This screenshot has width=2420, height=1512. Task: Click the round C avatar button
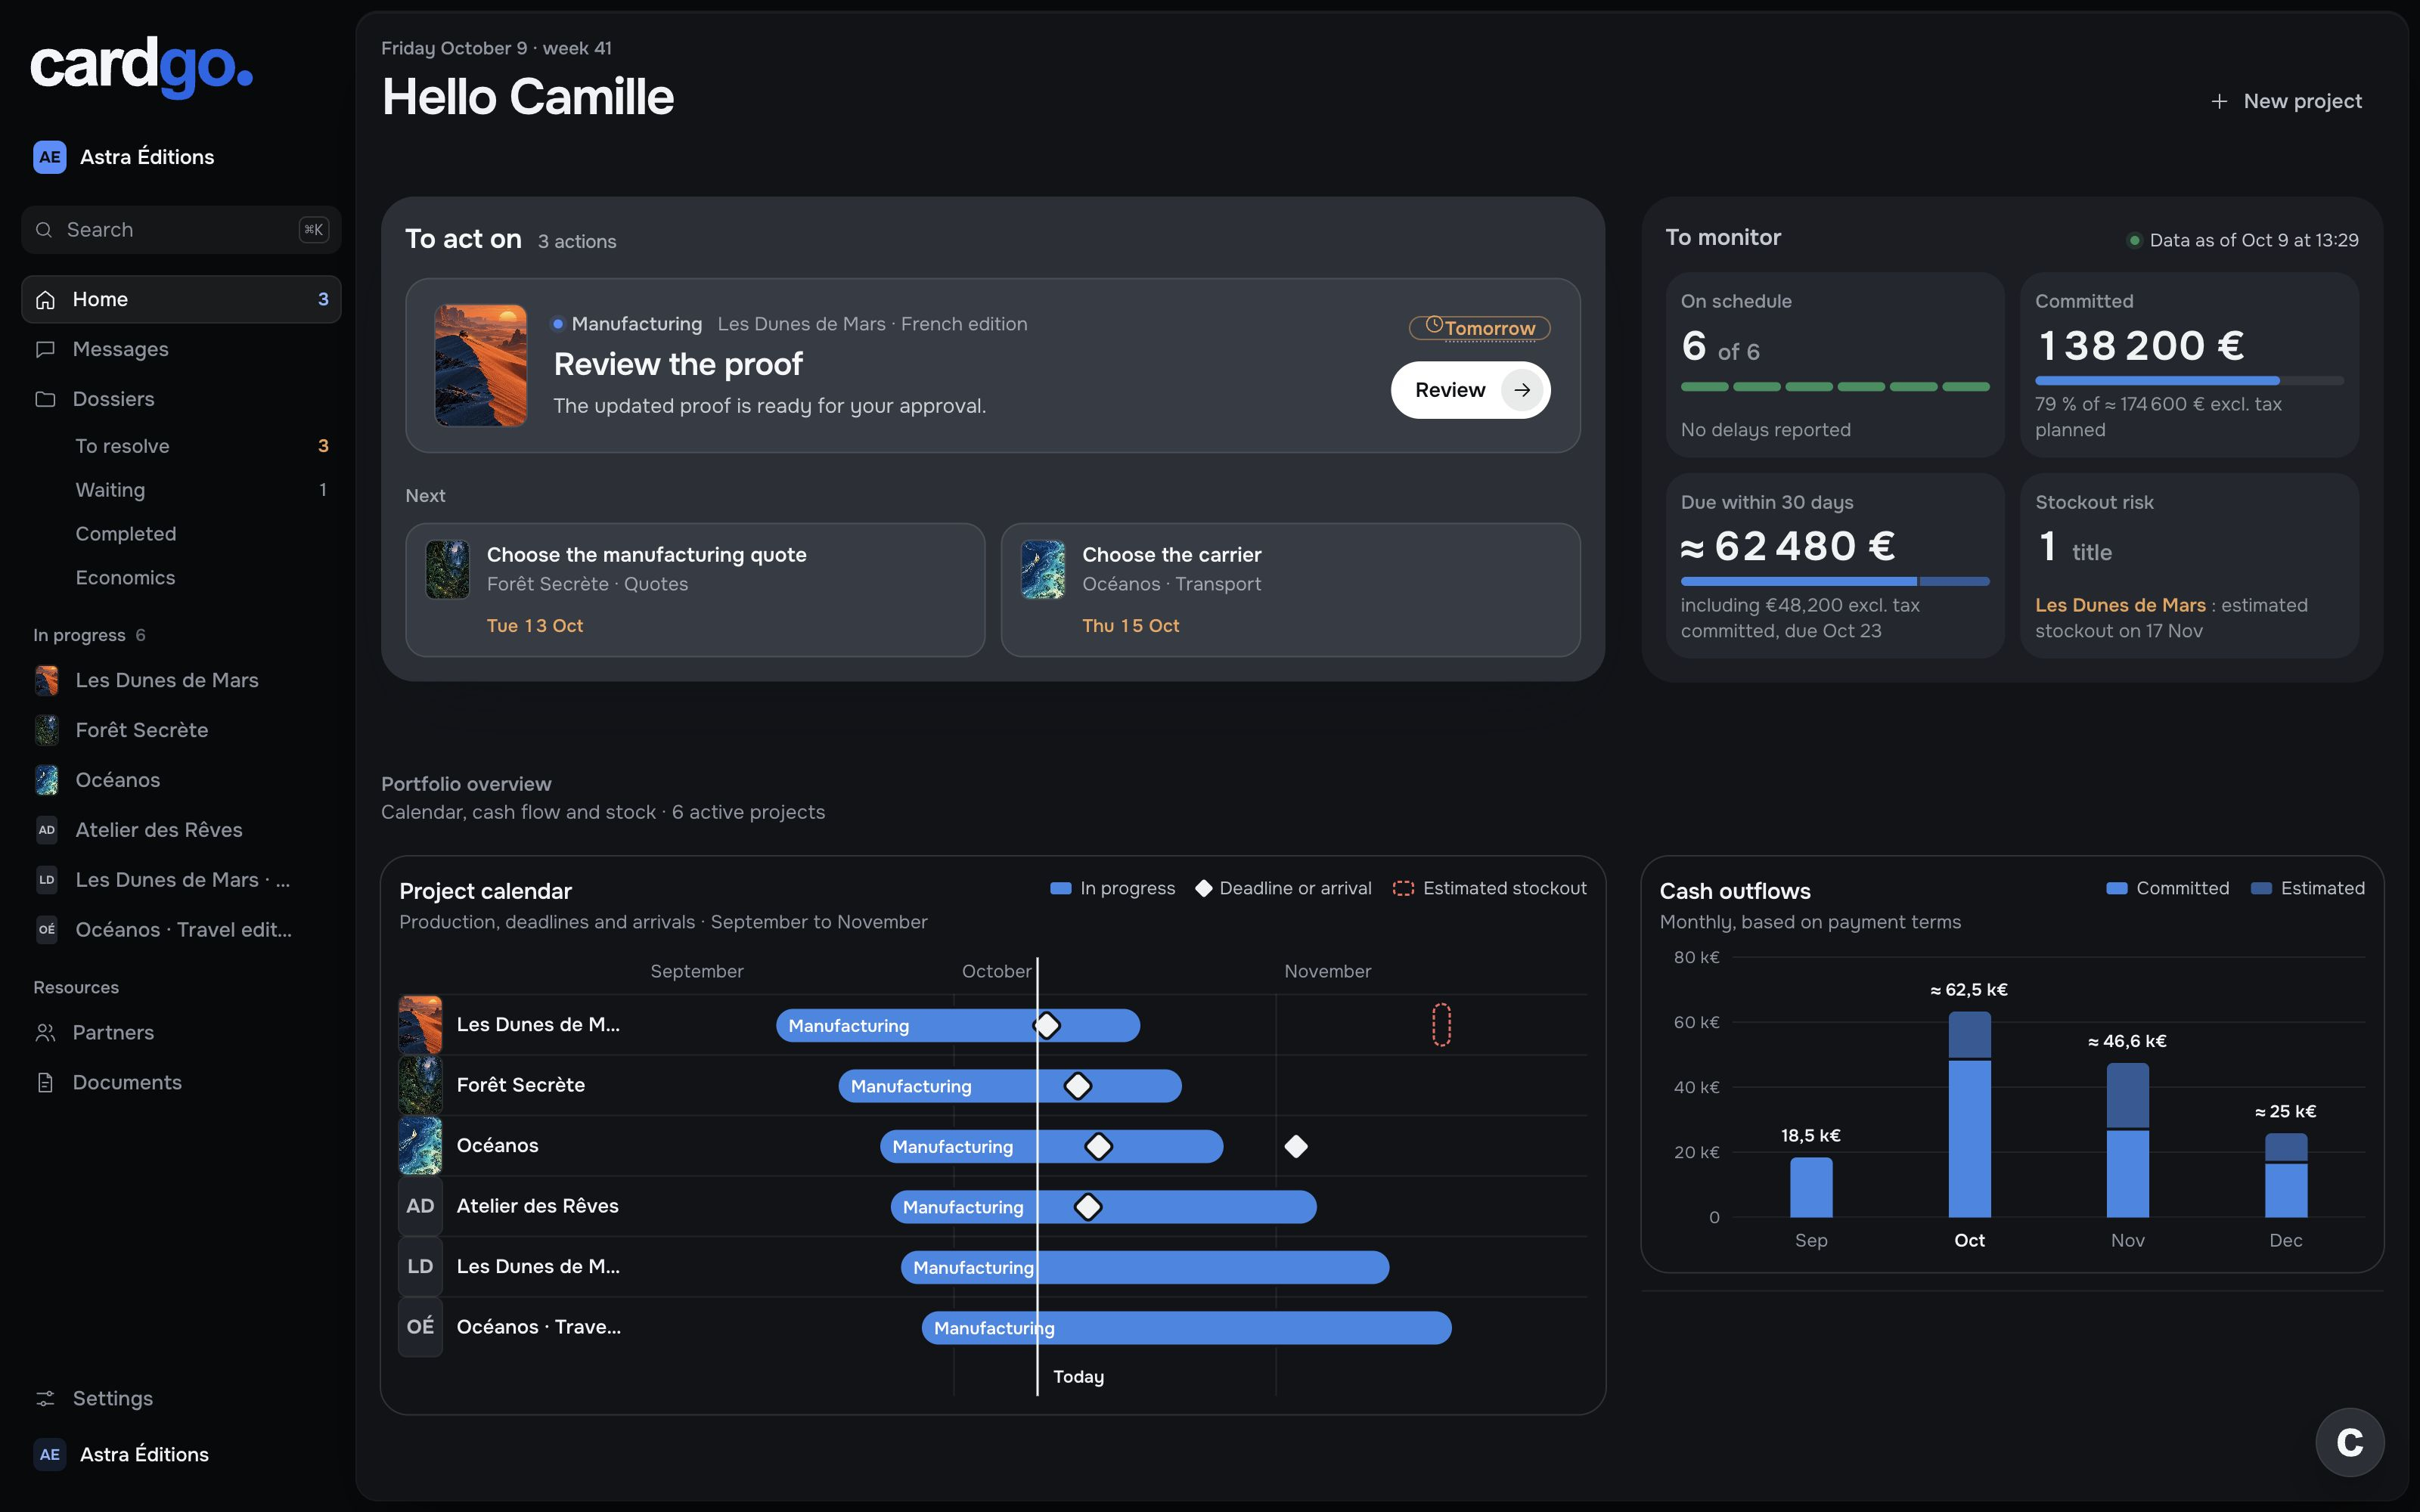[2350, 1442]
